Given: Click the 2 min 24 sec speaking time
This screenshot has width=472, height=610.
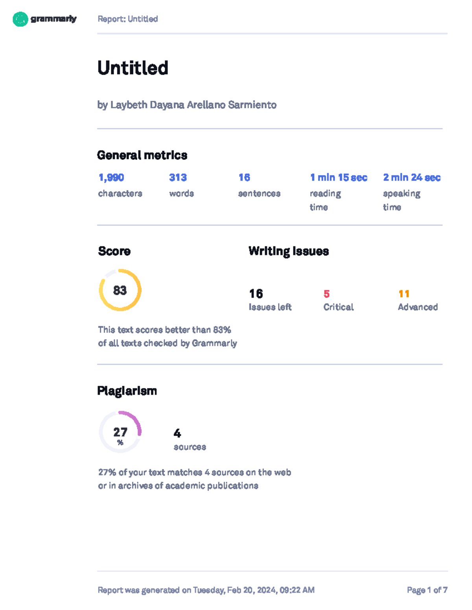Looking at the screenshot, I should coord(412,178).
